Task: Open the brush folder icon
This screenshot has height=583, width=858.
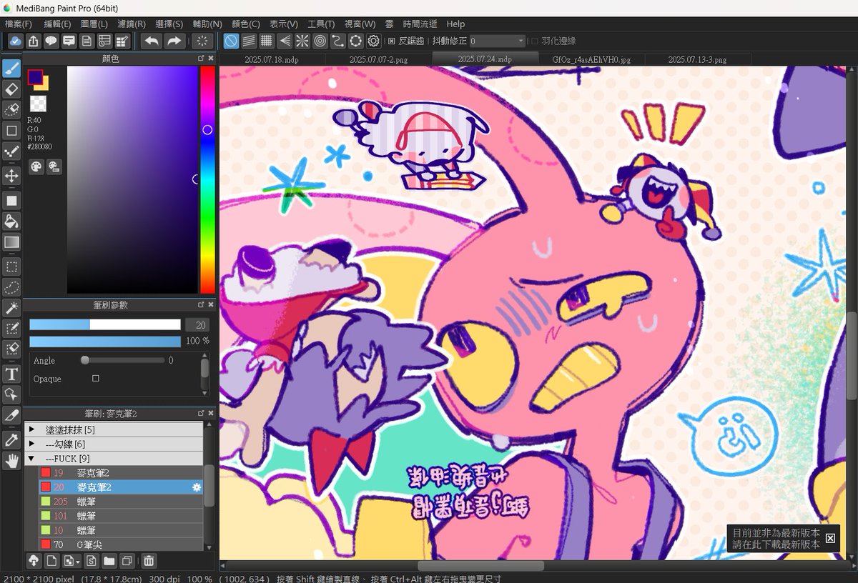Action: point(109,561)
